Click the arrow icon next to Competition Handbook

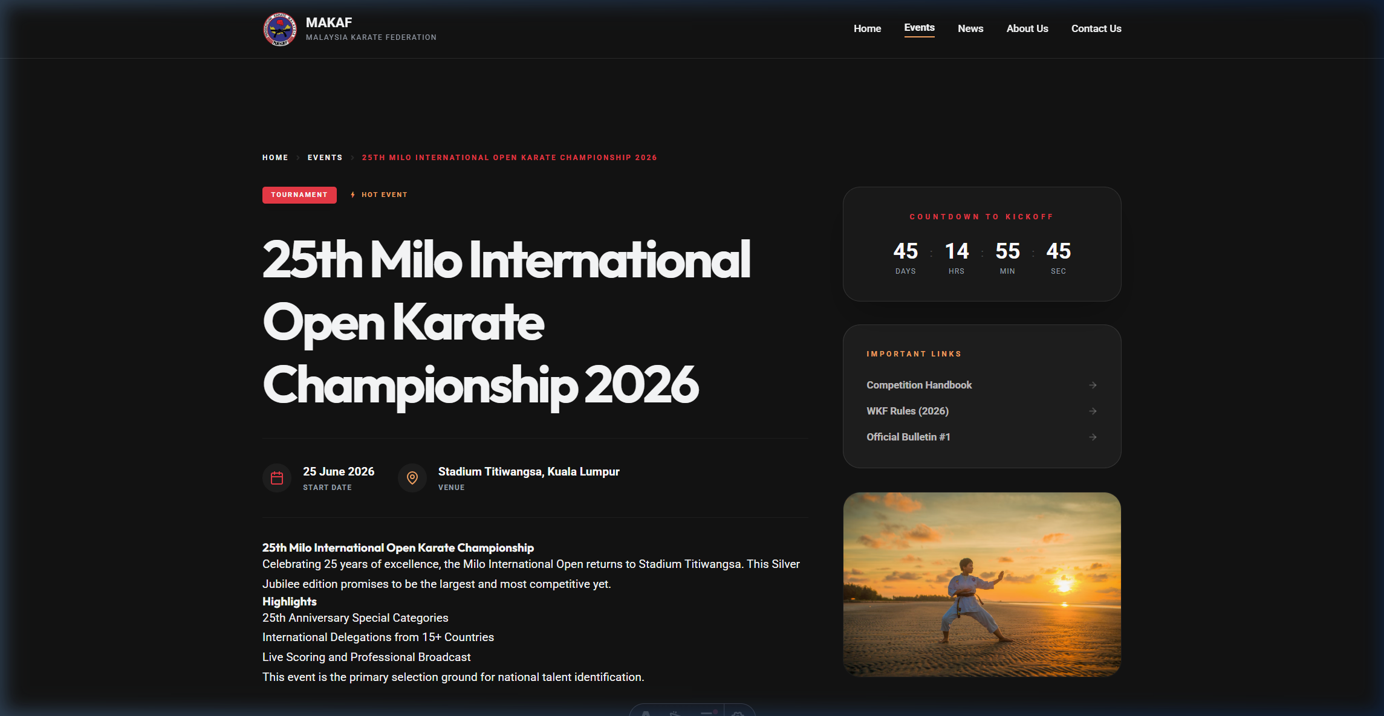[x=1093, y=385]
